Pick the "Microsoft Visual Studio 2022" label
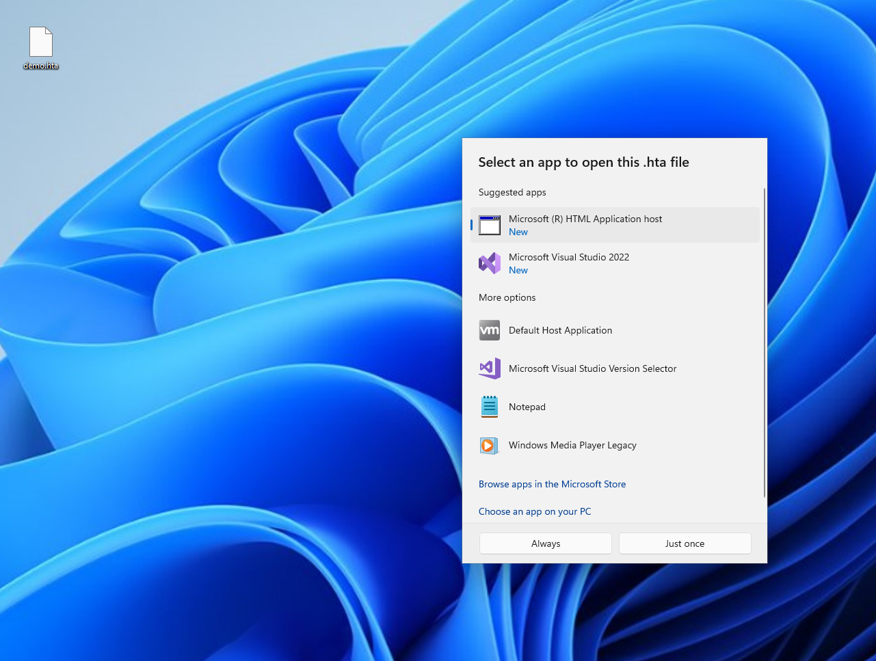Image resolution: width=876 pixels, height=661 pixels. click(x=569, y=257)
